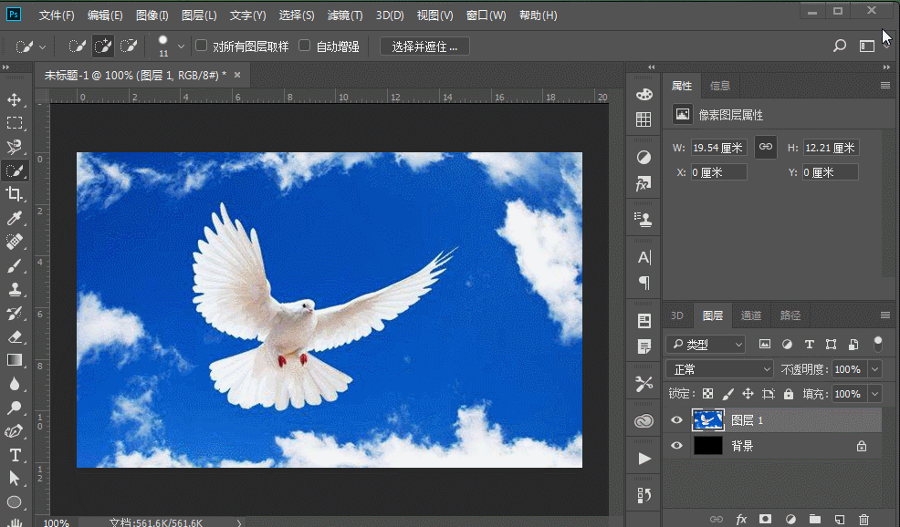
Task: Hide 图层 1 using its eye icon
Action: [x=676, y=420]
